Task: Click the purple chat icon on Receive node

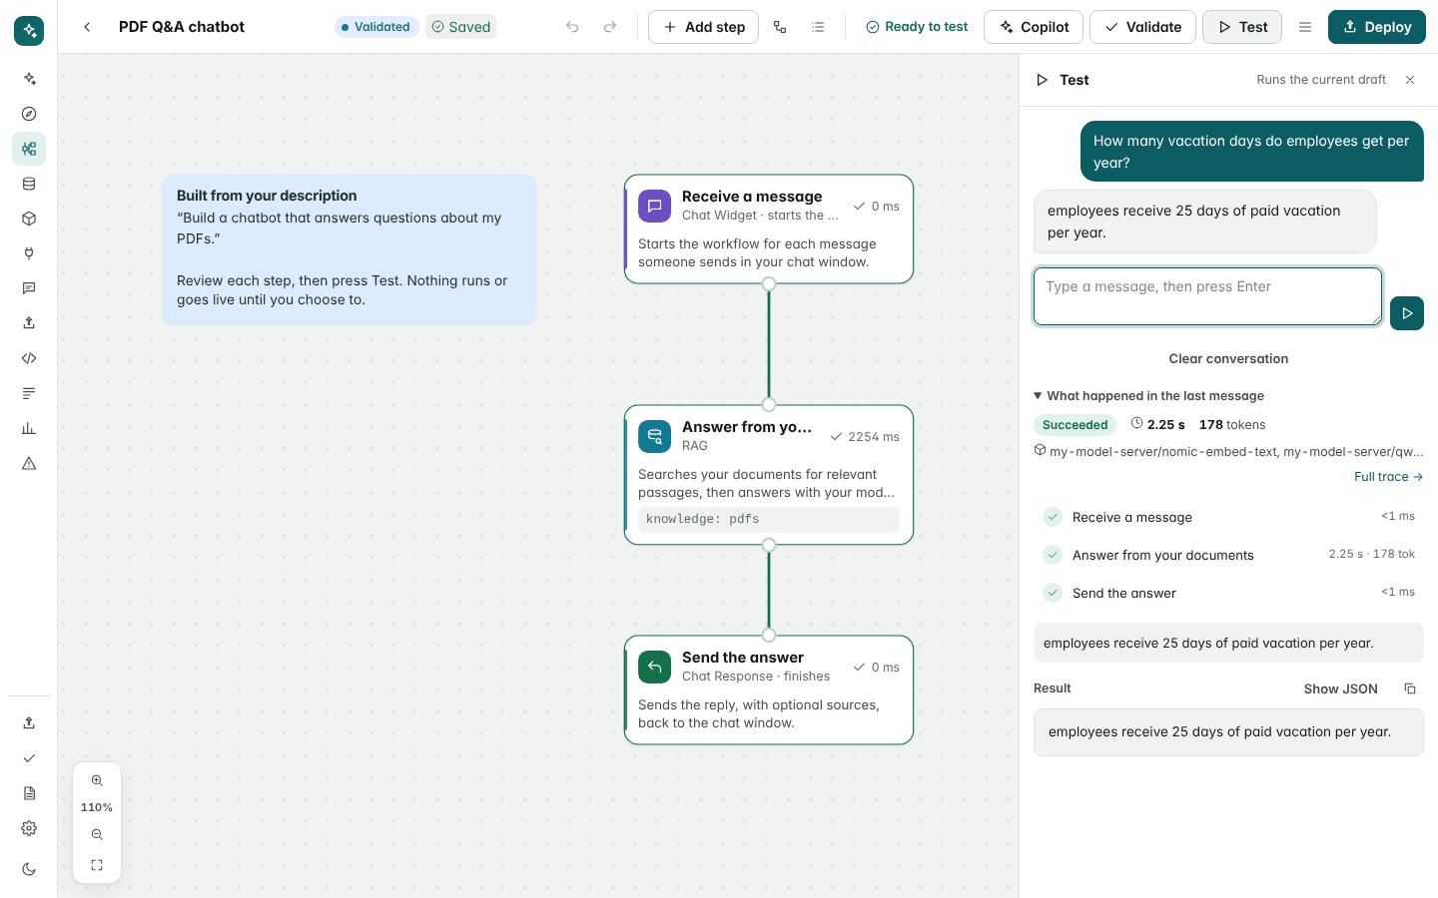Action: (654, 207)
